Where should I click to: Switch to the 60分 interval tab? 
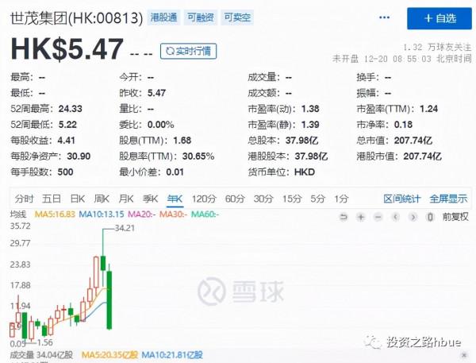point(235,199)
